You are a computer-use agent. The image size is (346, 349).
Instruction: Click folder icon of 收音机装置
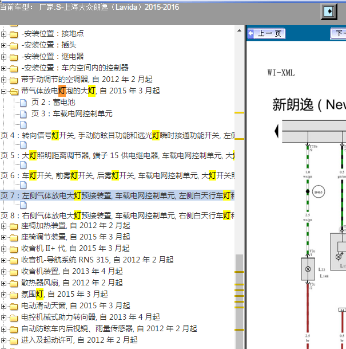(14, 272)
